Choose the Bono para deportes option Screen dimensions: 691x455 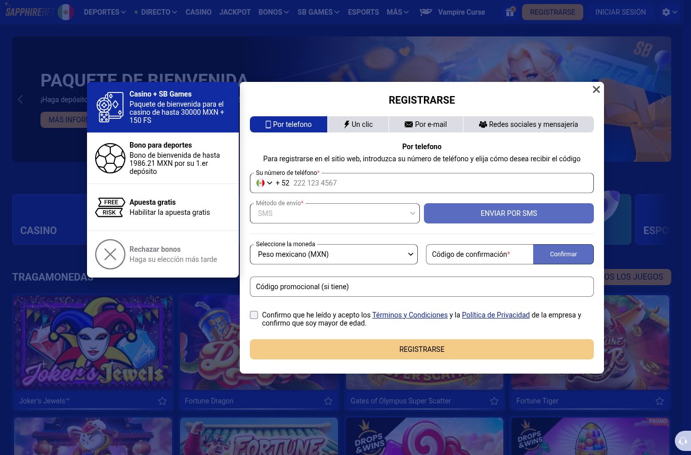pos(163,158)
